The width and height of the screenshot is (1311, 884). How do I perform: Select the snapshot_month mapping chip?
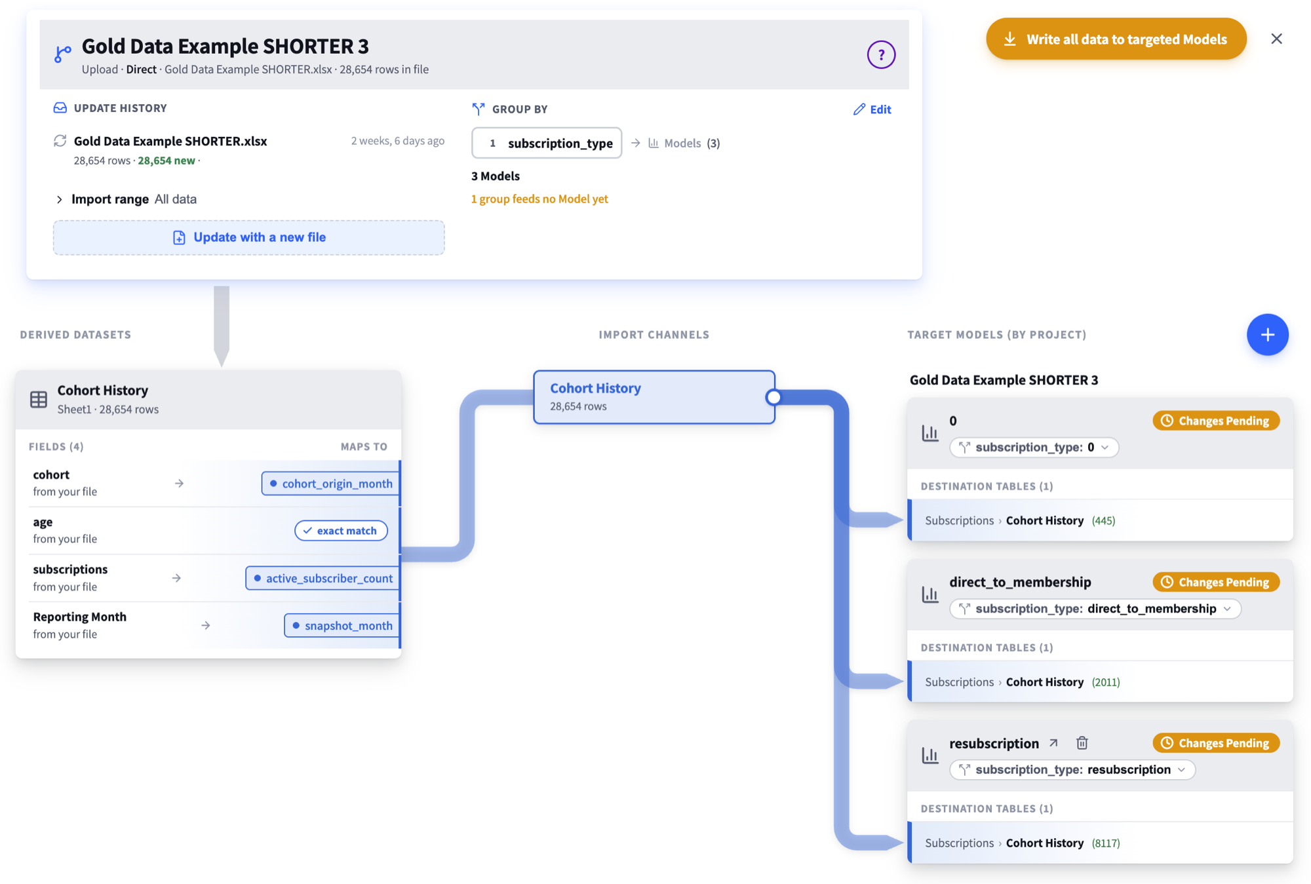342,626
